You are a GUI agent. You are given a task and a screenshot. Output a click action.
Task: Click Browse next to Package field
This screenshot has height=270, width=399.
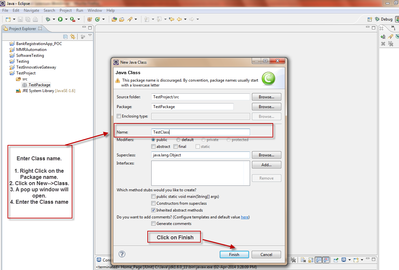[266, 107]
